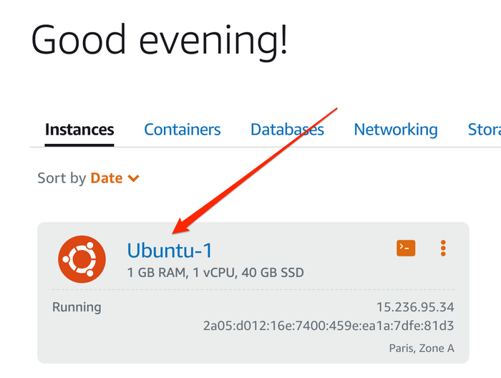The width and height of the screenshot is (501, 378).
Task: Go to the Databases tab
Action: click(287, 130)
